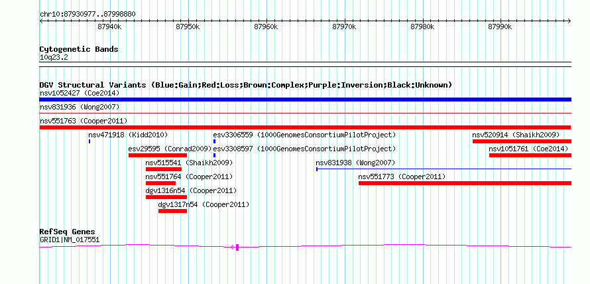Click the 87950k ruler position

click(188, 27)
